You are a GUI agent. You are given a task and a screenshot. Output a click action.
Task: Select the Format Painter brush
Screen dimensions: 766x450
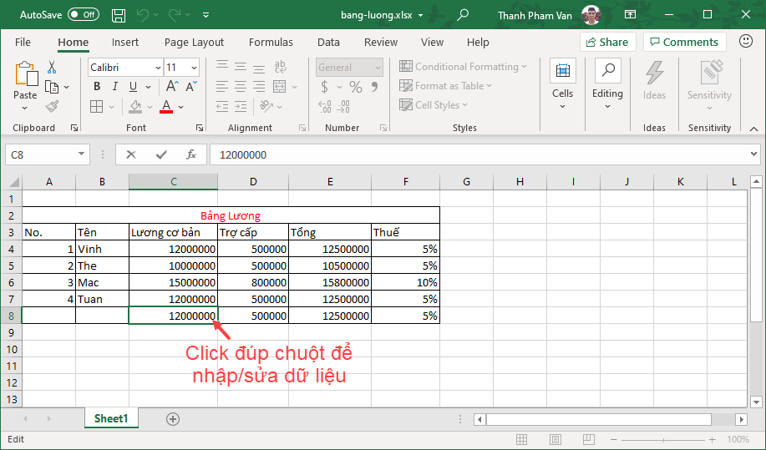tap(52, 106)
